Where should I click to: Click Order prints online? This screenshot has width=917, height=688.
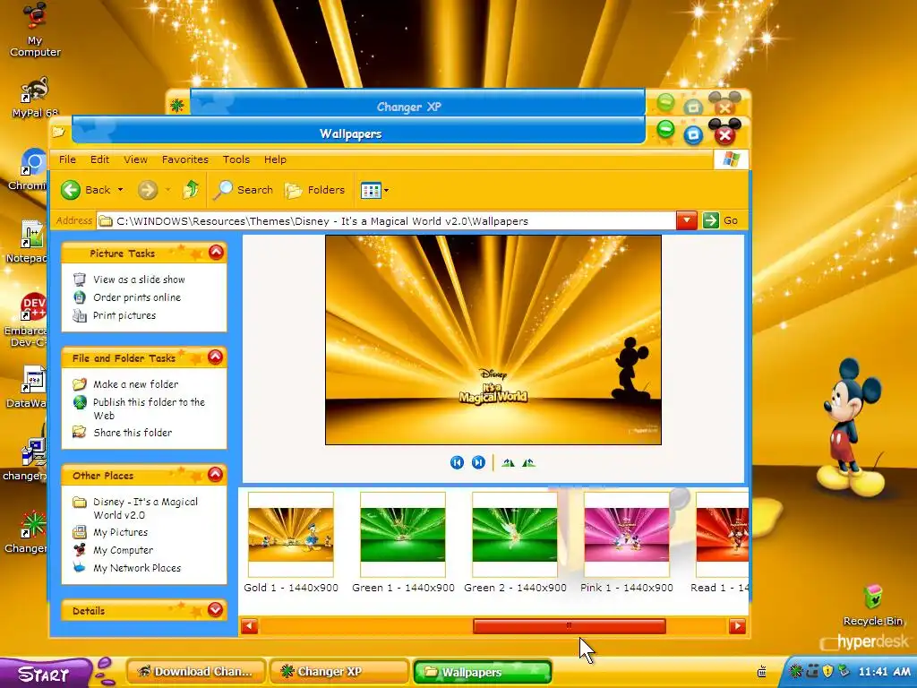pos(137,297)
